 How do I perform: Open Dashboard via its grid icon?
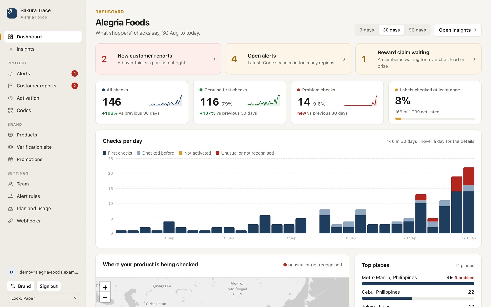[x=10, y=37]
